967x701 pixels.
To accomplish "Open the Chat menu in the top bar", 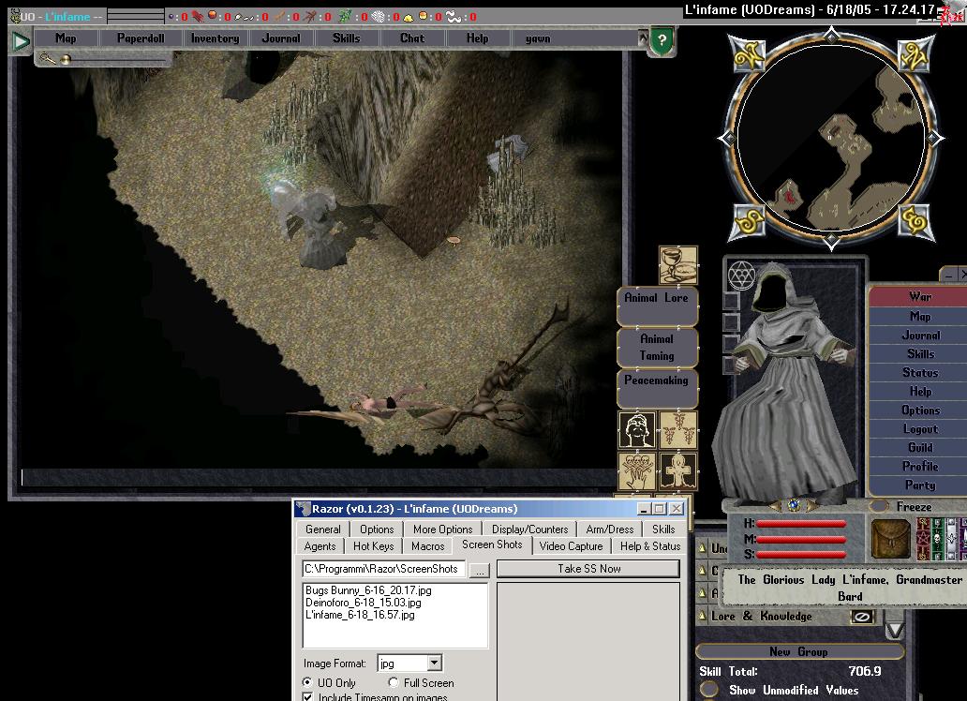I will pyautogui.click(x=412, y=38).
